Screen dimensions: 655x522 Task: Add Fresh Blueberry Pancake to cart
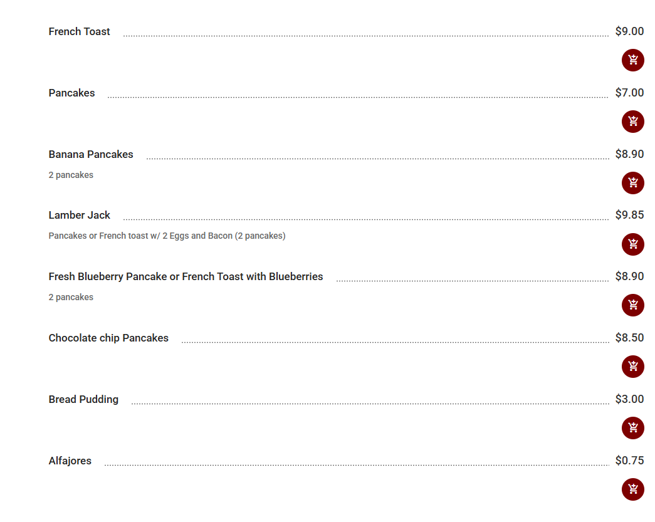coord(632,305)
